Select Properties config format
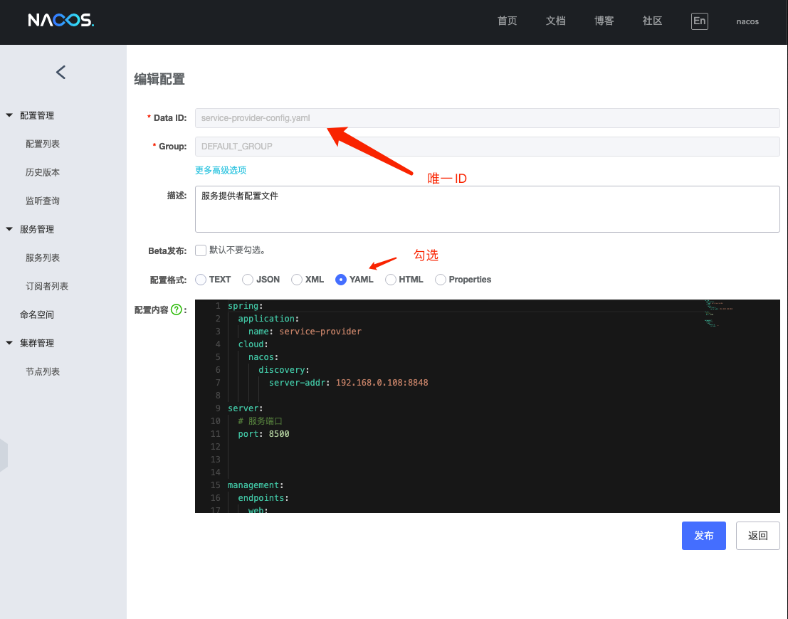Screen dimensions: 788x619 pyautogui.click(x=440, y=280)
